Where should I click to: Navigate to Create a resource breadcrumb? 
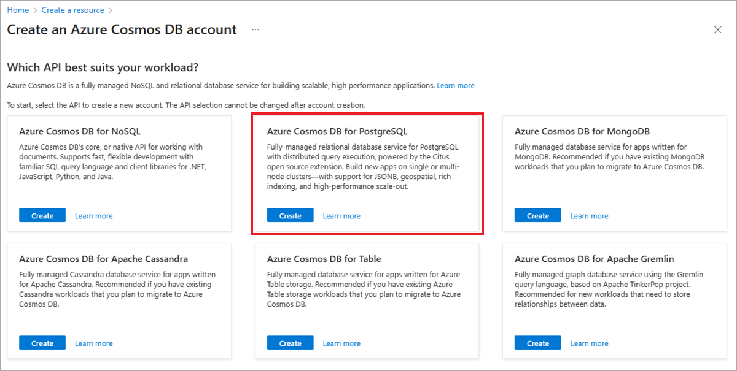coord(73,10)
